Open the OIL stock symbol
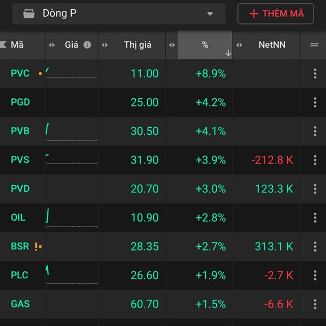Screen dimensions: 326x326 tap(18, 217)
